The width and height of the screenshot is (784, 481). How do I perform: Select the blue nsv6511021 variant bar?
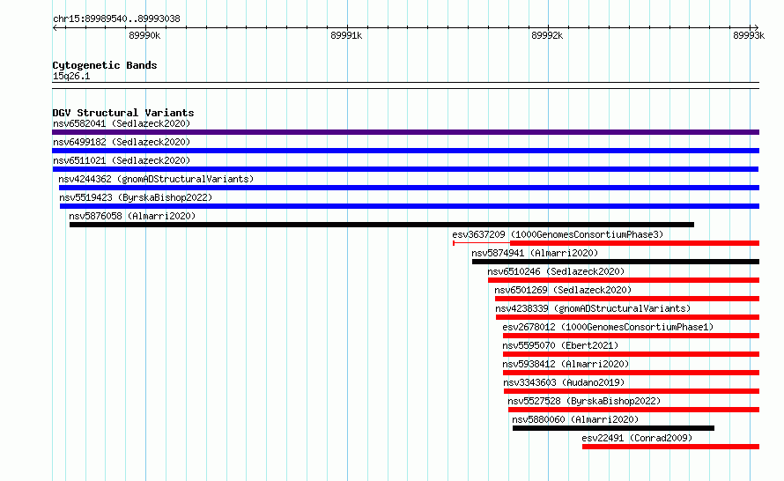[405, 169]
